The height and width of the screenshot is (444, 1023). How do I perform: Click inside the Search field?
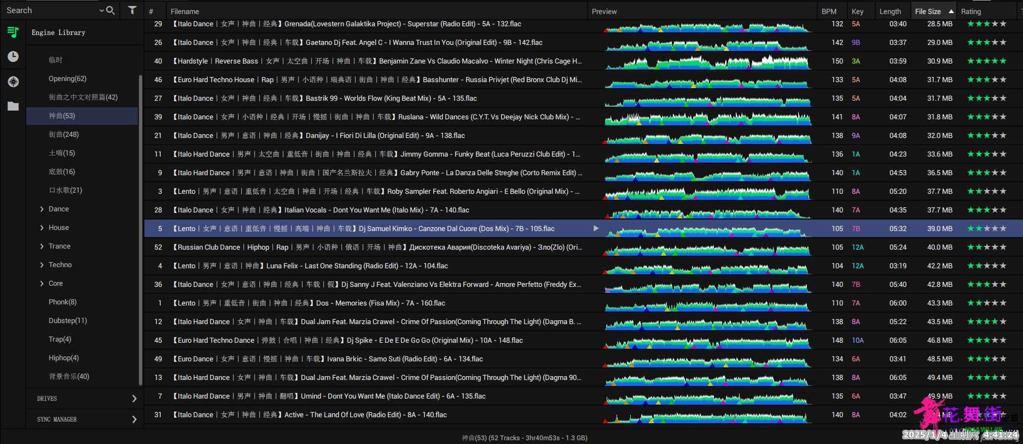pos(49,10)
